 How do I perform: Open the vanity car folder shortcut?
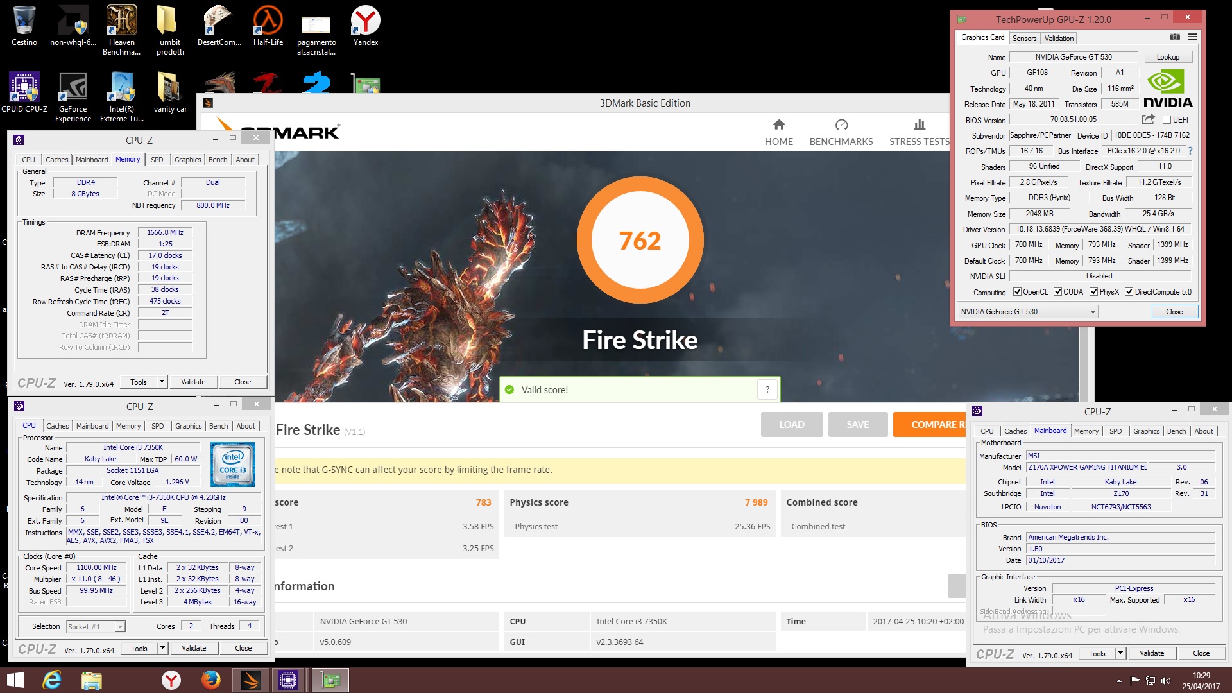pyautogui.click(x=170, y=92)
